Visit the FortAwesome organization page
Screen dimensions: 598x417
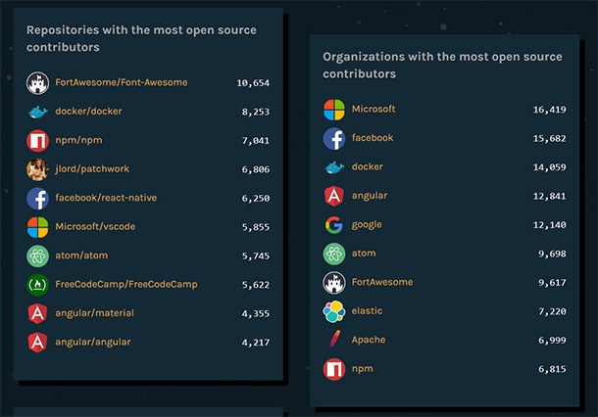tap(382, 282)
